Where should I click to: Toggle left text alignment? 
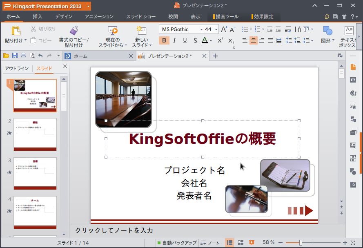245,40
